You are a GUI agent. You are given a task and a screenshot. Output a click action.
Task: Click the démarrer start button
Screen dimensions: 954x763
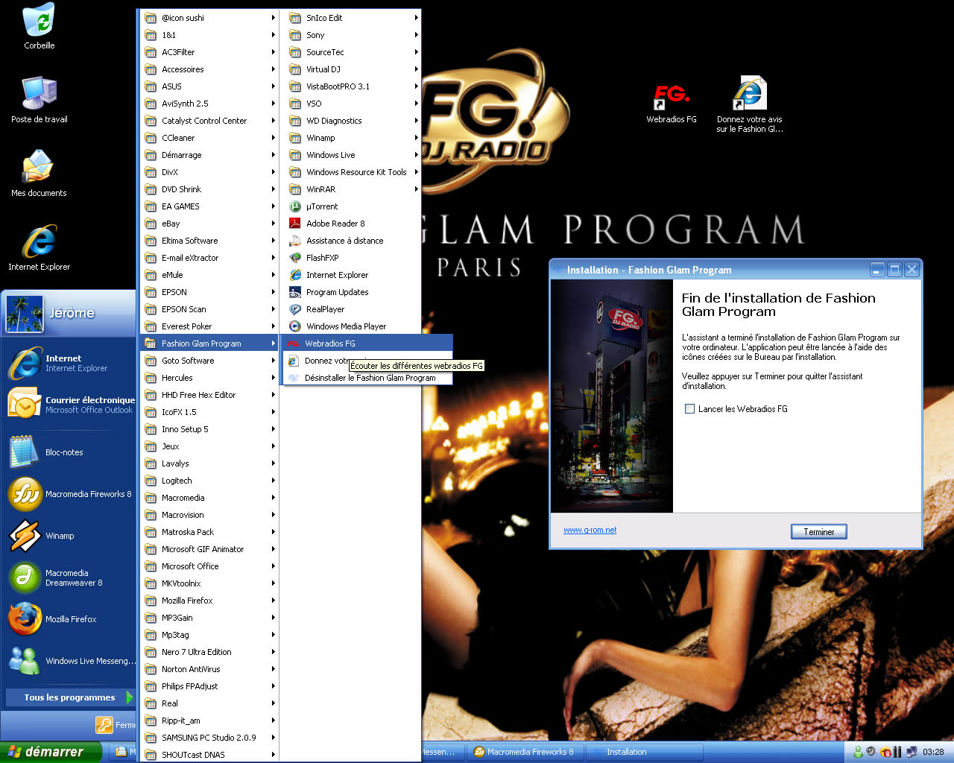[x=51, y=752]
